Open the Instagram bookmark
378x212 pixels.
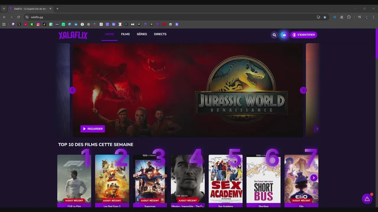point(38,24)
